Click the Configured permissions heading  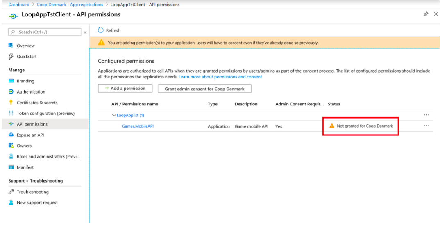click(x=126, y=61)
